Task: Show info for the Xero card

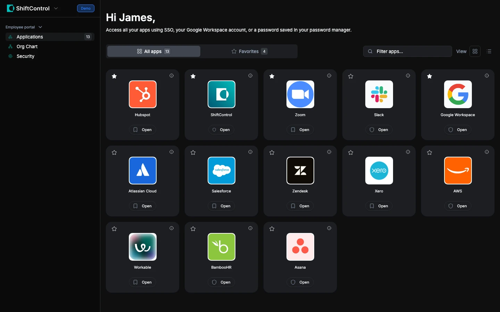Action: tap(408, 152)
